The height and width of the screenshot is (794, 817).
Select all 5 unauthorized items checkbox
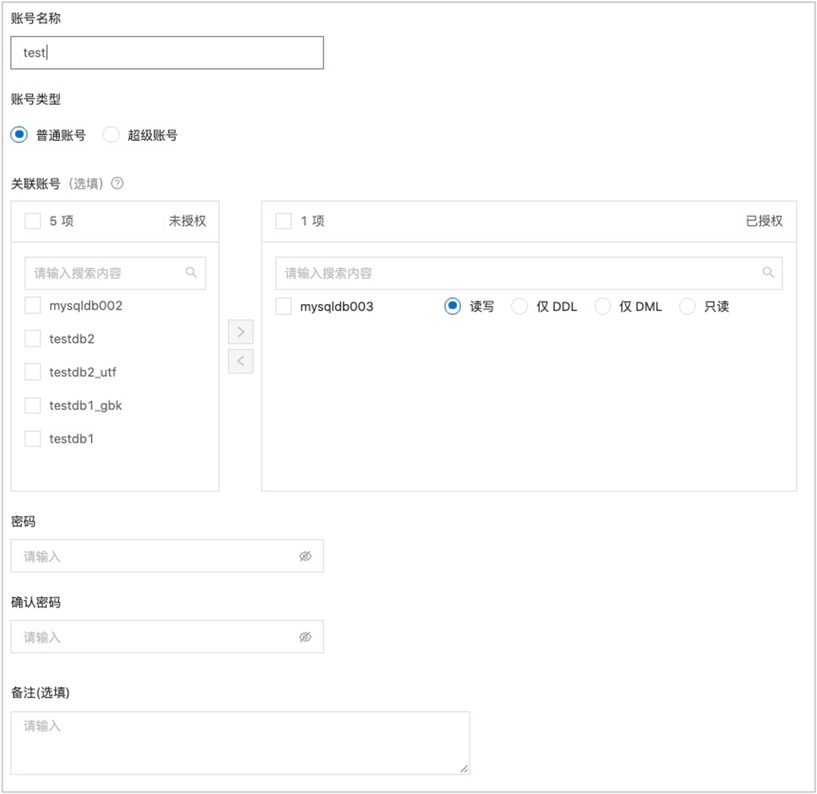tap(33, 221)
